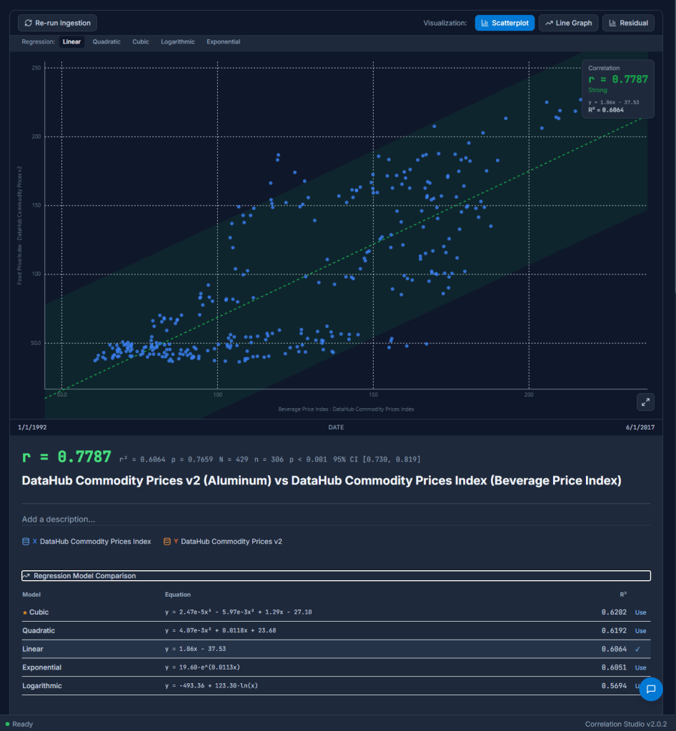Click the Exponential model row name
676x731 pixels.
(42, 667)
